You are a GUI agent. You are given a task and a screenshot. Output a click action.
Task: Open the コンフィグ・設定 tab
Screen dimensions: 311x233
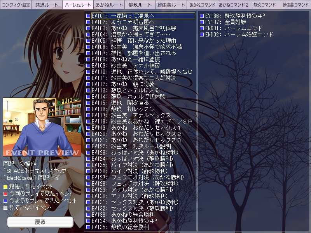[x=16, y=5]
